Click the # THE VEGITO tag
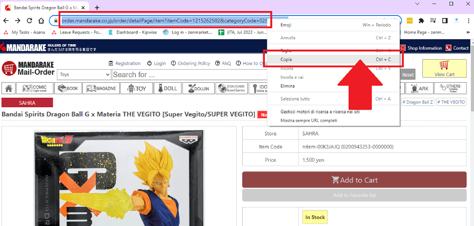Screen dimensions: 474x226 point(451,102)
